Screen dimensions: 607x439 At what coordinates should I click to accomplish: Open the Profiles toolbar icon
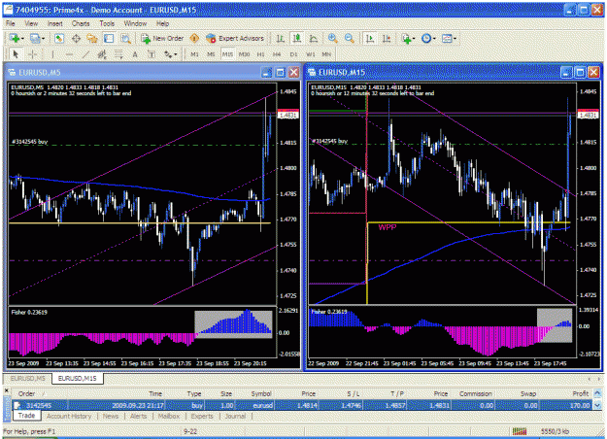(35, 38)
